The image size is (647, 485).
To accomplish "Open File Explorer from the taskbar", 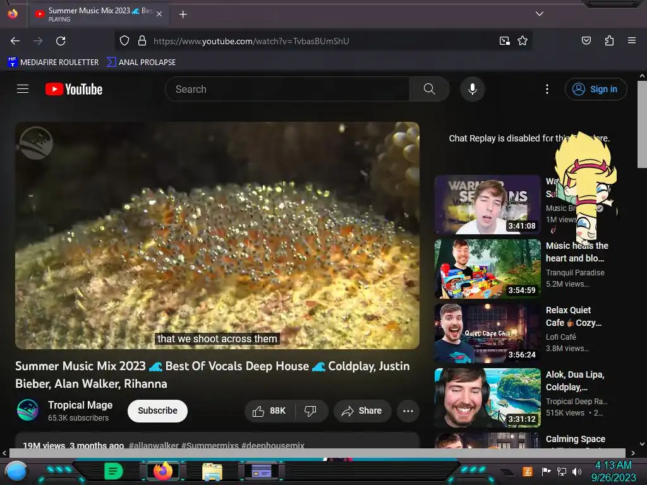I will (212, 471).
